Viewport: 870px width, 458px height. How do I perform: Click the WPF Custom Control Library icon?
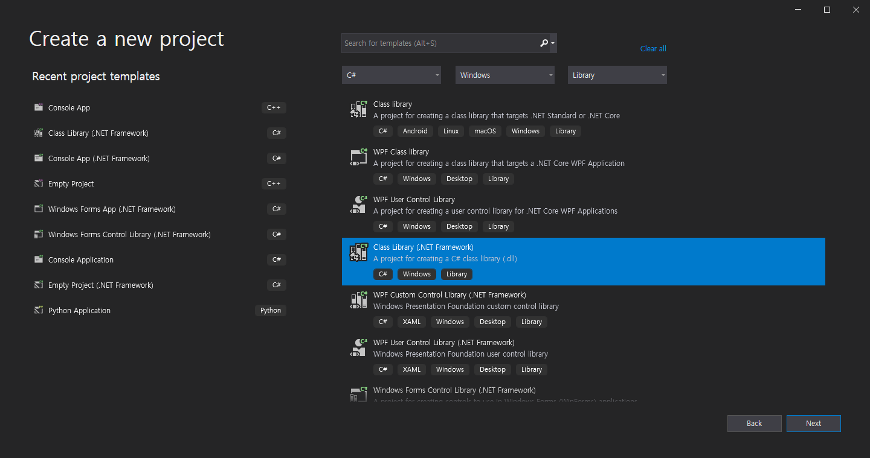coord(359,300)
